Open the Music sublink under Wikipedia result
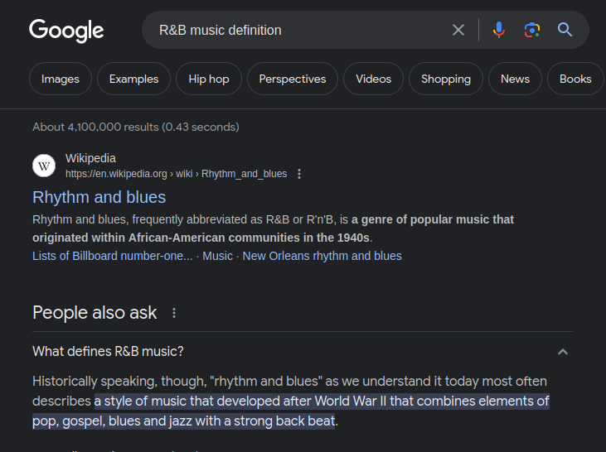Screen dimensions: 606x452 (217, 256)
